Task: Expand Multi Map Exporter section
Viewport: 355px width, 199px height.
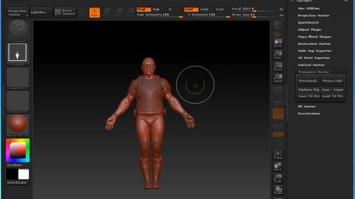Action: coord(315,51)
